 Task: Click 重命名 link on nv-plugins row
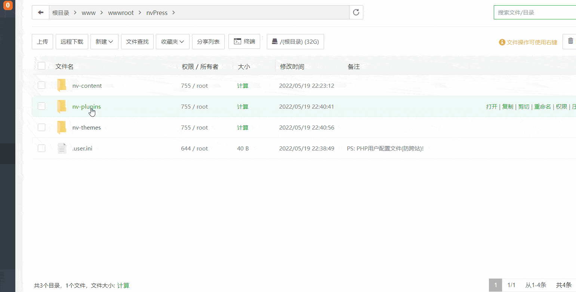tap(542, 106)
